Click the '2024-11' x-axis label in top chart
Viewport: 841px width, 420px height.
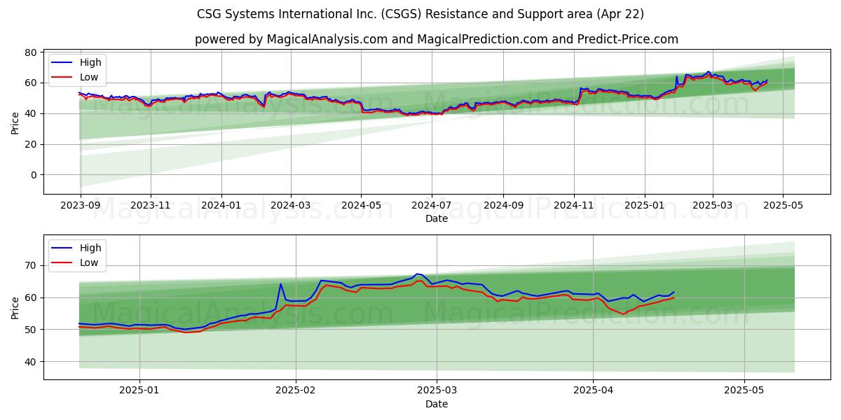point(573,206)
